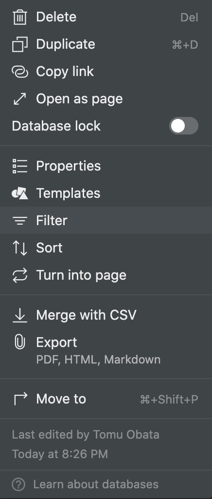Viewport: 212px width, 499px height.
Task: Click the Merge with CSV download icon
Action: (19, 315)
